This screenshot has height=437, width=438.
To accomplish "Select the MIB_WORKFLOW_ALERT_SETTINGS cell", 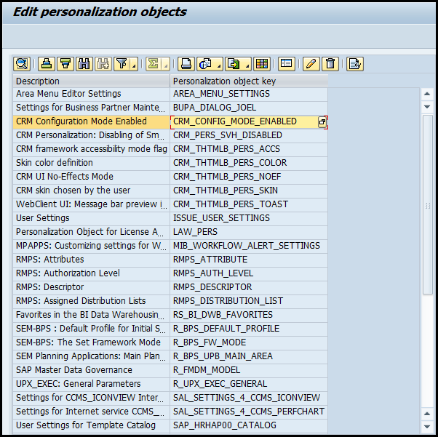I will [249, 246].
